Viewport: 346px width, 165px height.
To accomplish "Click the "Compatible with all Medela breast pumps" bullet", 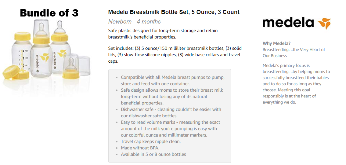I will [x=173, y=81].
